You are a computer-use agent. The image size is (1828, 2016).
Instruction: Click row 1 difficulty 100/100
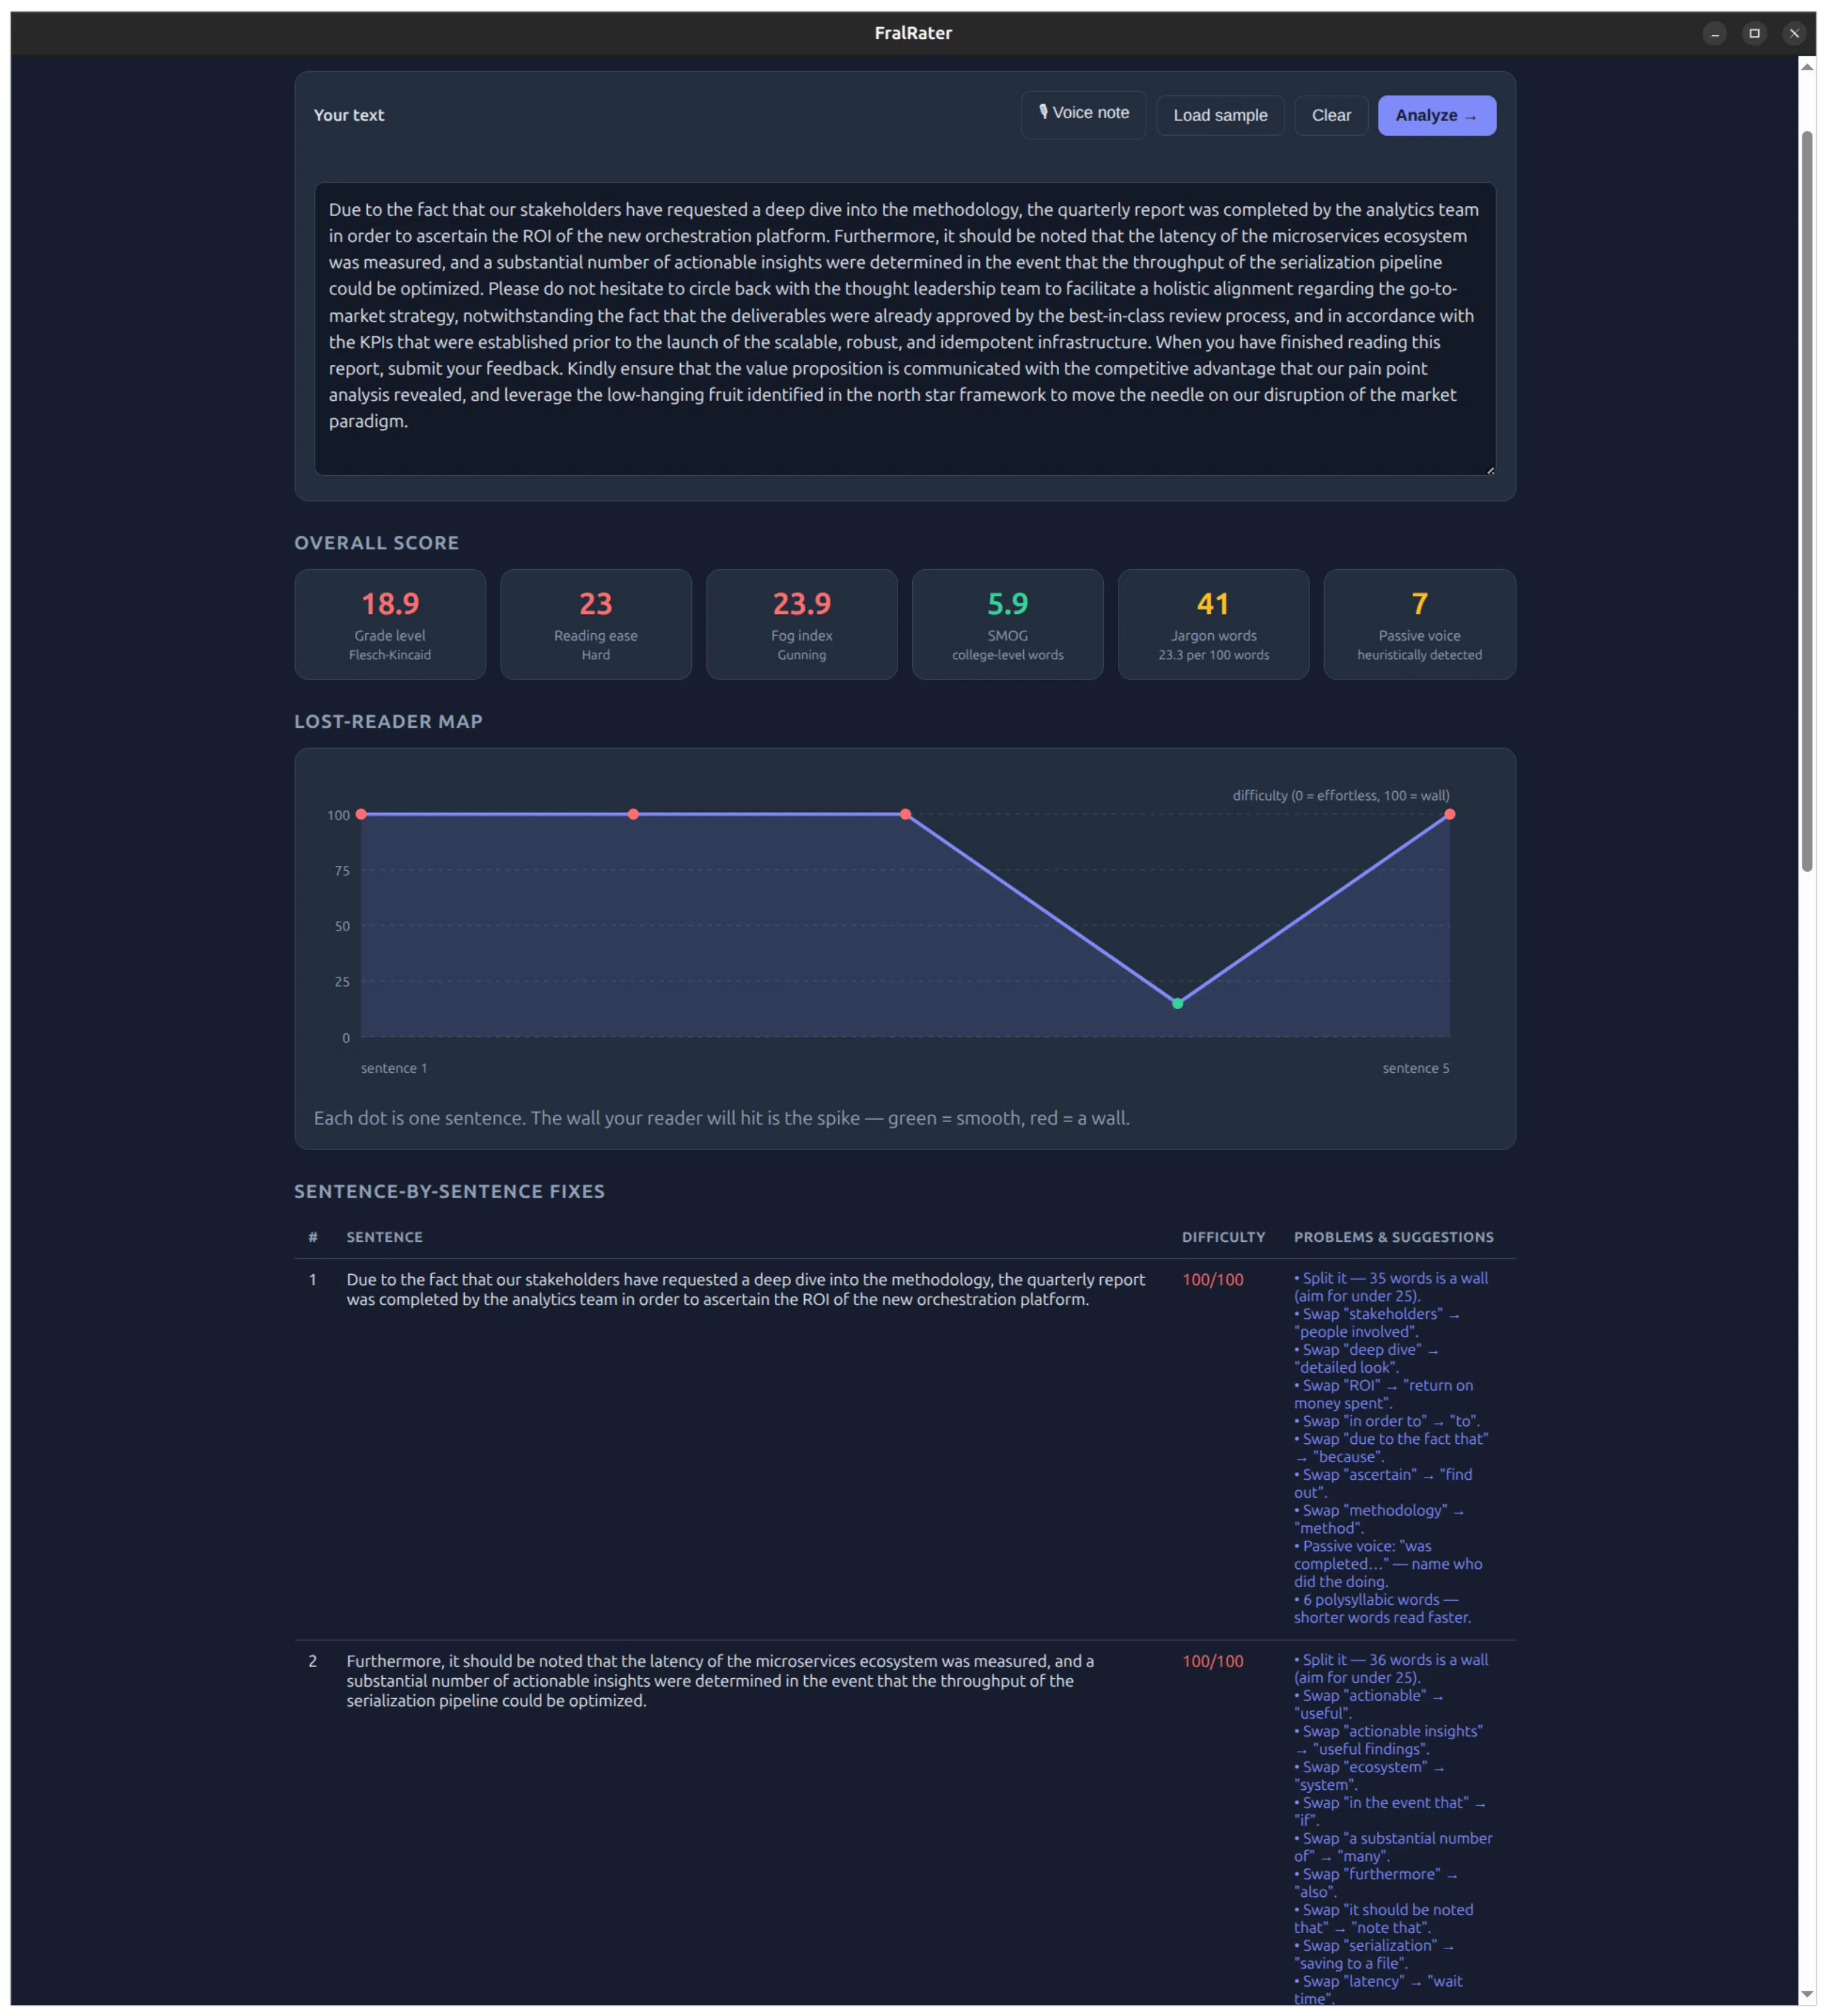tap(1213, 1279)
